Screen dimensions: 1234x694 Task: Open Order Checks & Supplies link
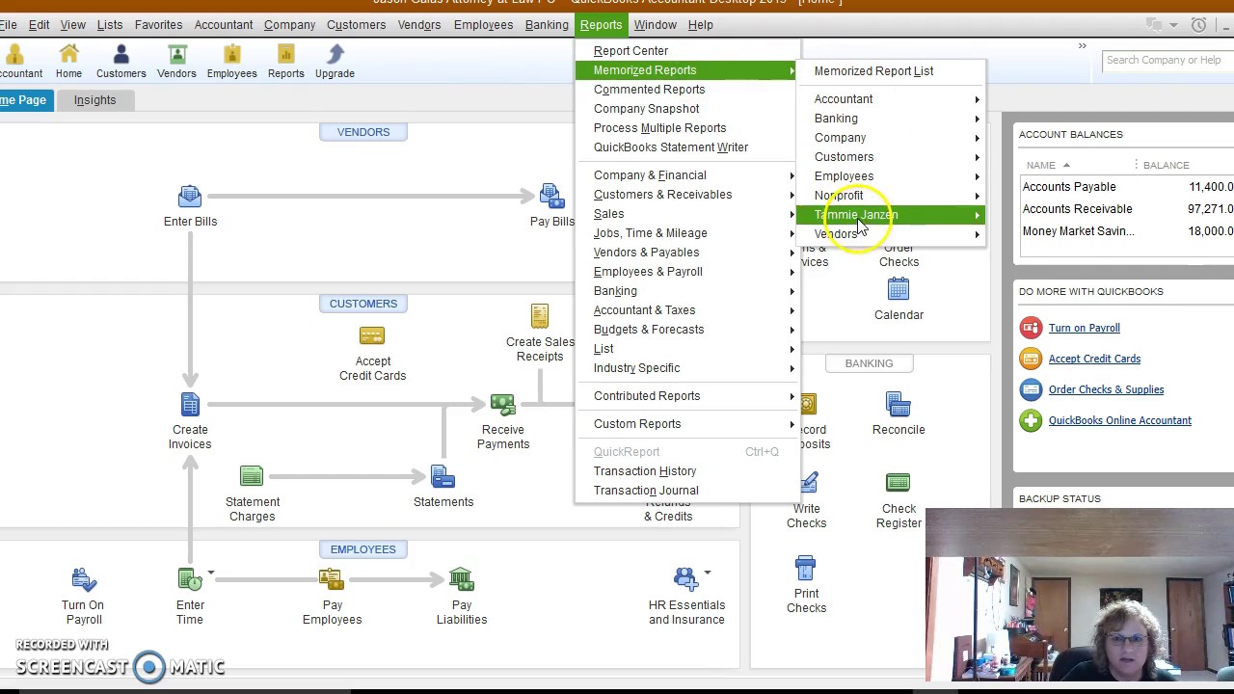[1106, 389]
